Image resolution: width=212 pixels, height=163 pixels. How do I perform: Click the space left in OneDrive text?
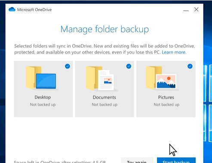60,162
